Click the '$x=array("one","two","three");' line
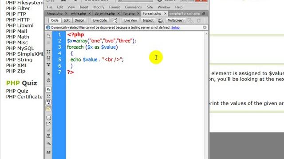The image size is (284, 159). (x=102, y=41)
